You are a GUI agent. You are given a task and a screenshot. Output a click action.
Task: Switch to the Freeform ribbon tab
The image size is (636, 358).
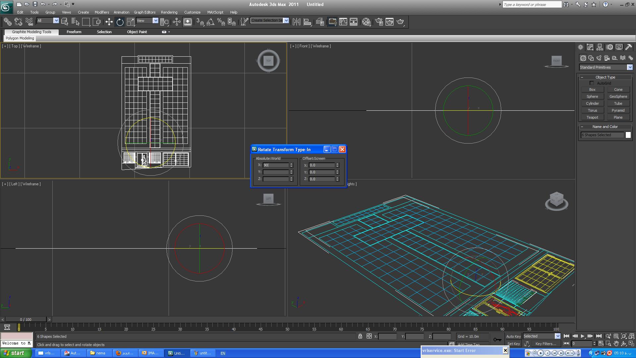(74, 32)
